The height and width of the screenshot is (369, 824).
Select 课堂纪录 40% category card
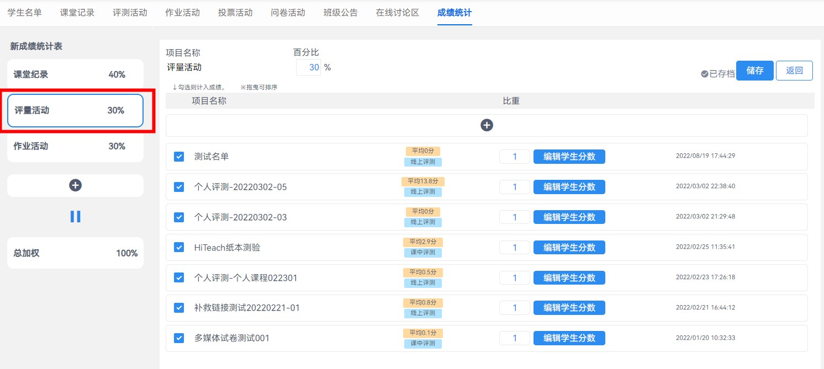coord(75,74)
